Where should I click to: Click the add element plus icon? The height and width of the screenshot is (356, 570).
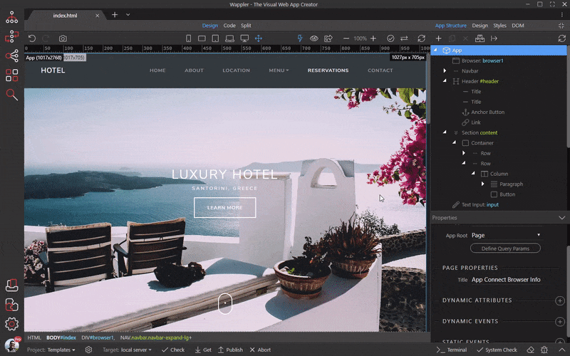438,38
